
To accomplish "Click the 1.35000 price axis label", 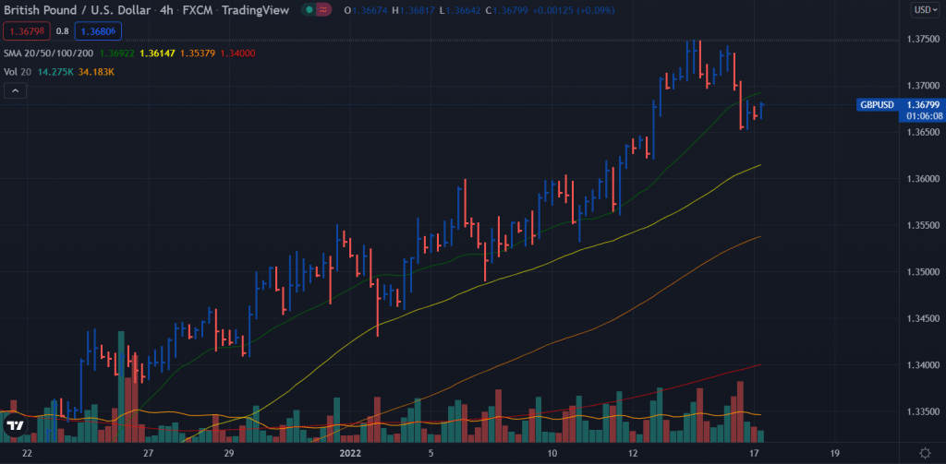I will tap(922, 272).
